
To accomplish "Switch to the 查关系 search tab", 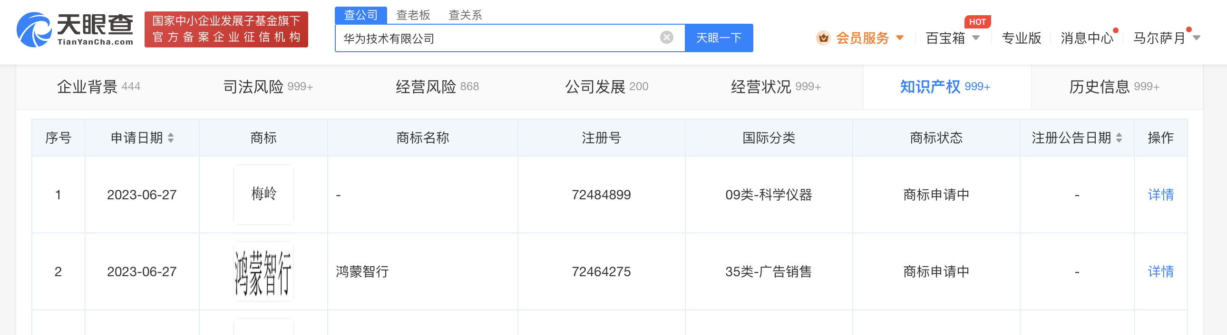I will point(466,15).
